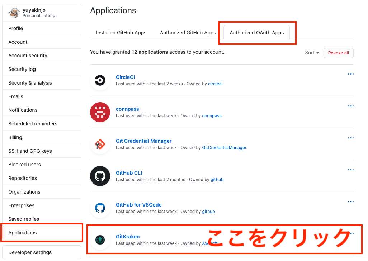Open Saved replies settings

click(42, 219)
